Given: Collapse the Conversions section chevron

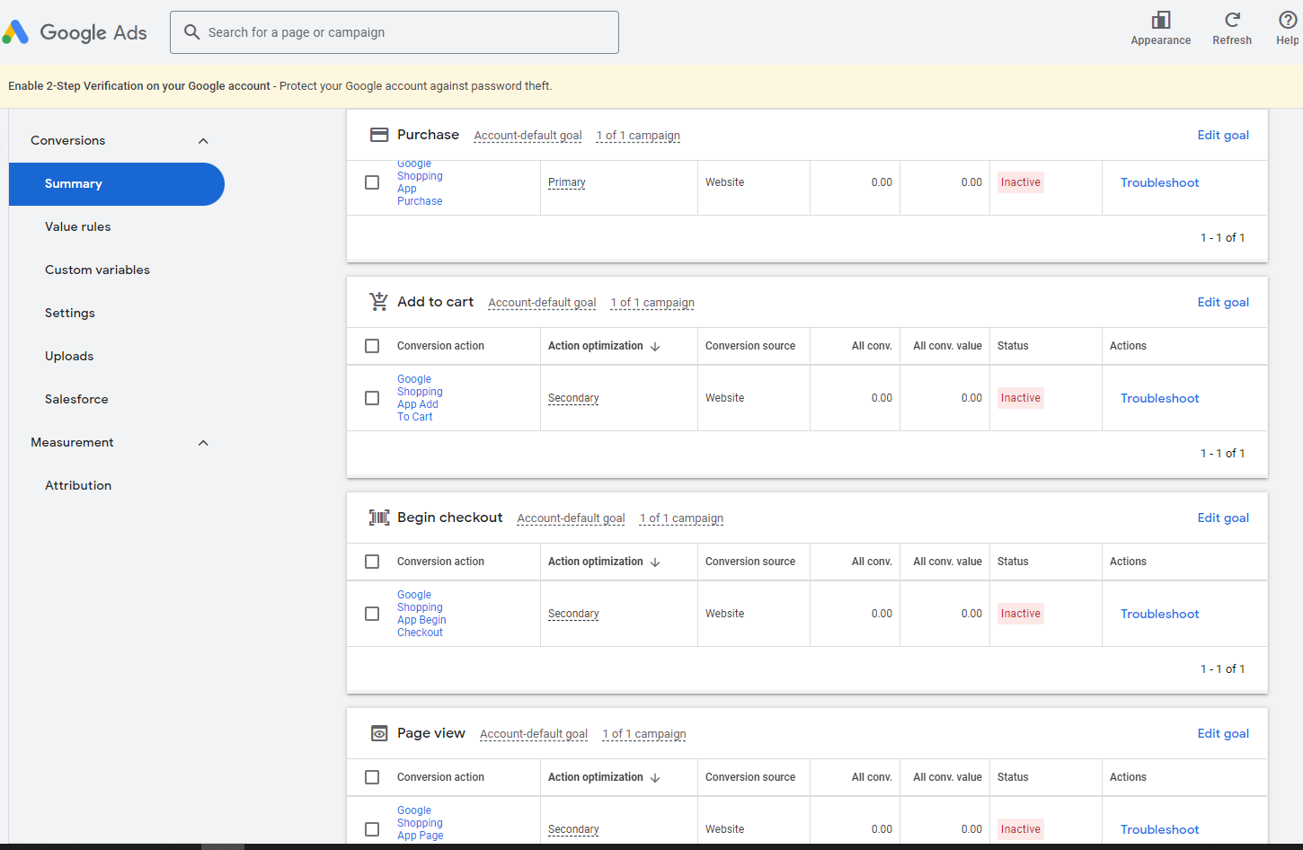Looking at the screenshot, I should coord(202,140).
